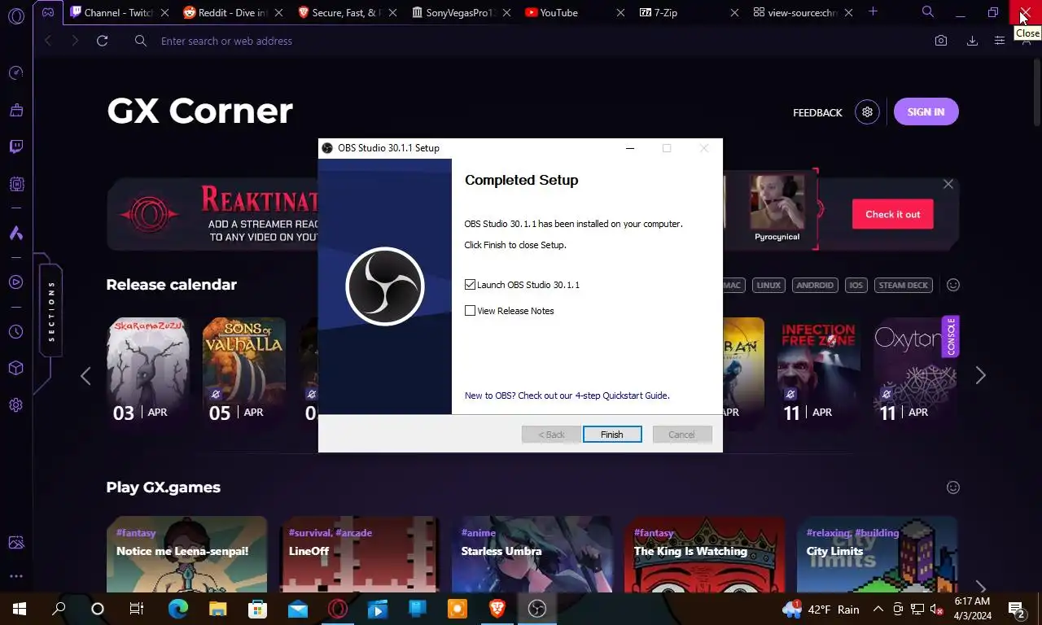
Task: Open Starless Umbra game card
Action: pyautogui.click(x=532, y=554)
